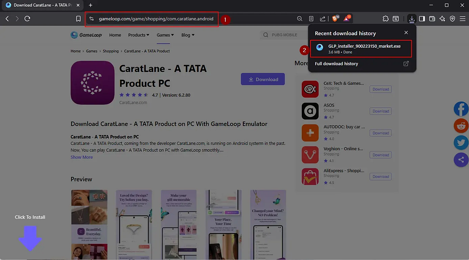
Task: Click the zoom magnifier icon in address bar
Action: coord(299,19)
